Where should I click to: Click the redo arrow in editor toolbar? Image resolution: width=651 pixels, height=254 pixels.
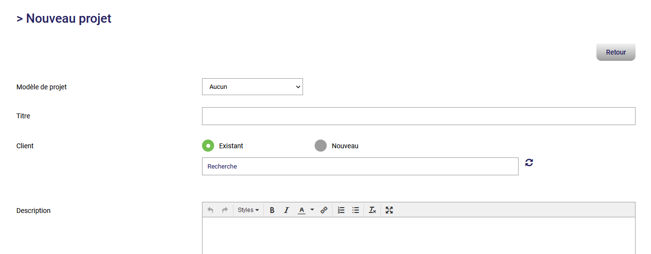(225, 210)
